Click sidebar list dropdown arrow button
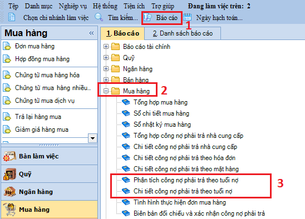 [x=92, y=138]
